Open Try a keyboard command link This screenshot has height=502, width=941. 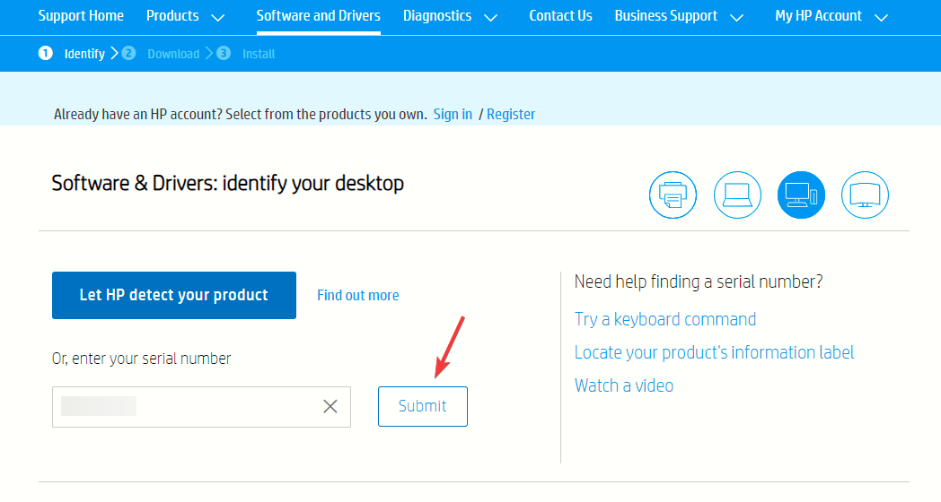[x=665, y=319]
